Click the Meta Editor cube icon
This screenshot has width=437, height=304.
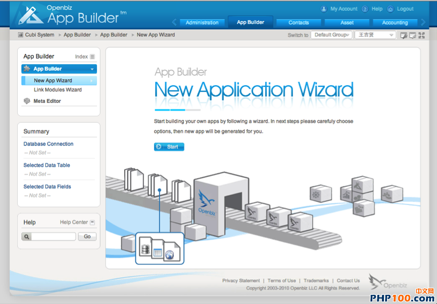27,101
